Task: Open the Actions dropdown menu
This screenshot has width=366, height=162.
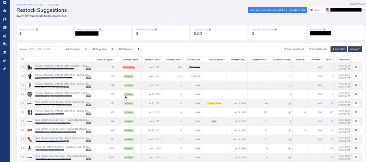Action: [355, 49]
